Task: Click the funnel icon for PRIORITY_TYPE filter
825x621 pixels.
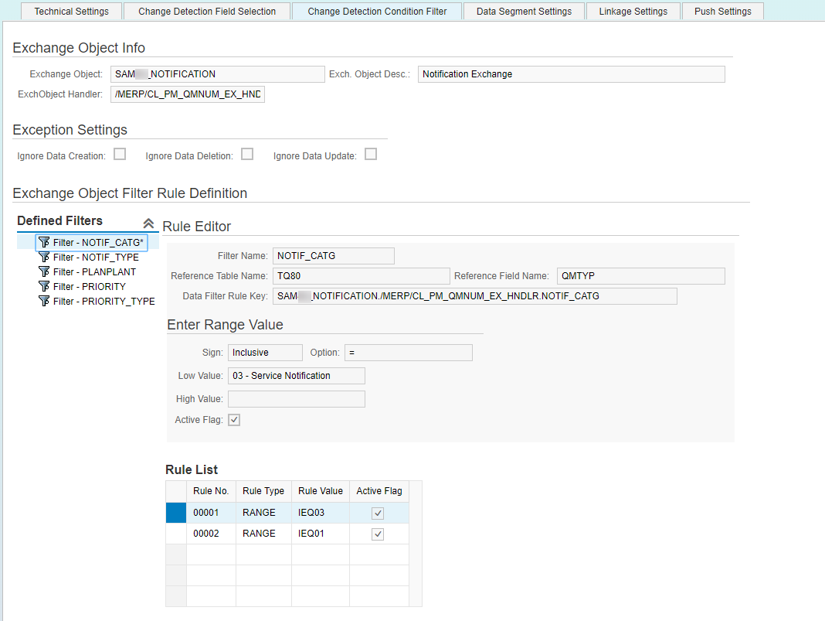Action: (44, 302)
